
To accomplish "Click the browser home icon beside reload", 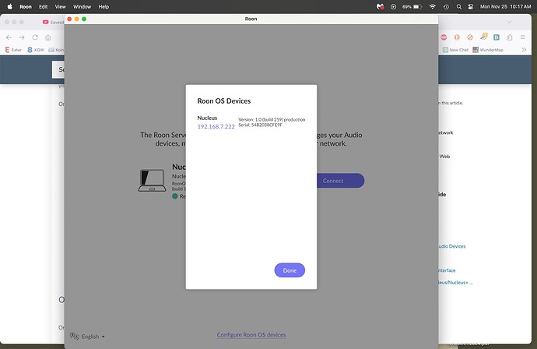I will point(48,37).
